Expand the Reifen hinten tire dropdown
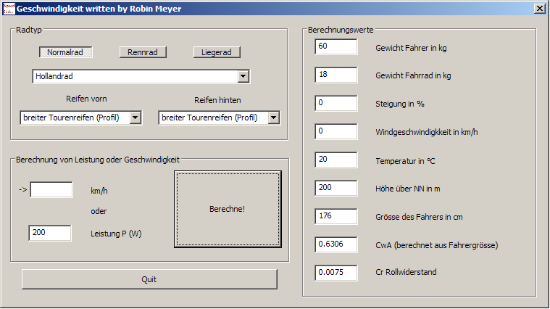Image resolution: width=550 pixels, height=309 pixels. click(x=273, y=118)
